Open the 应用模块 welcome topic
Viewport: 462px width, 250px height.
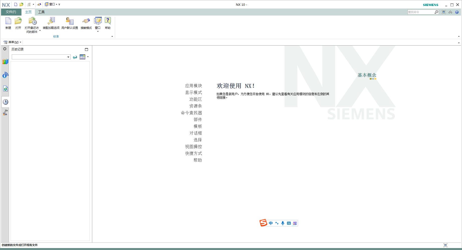pyautogui.click(x=194, y=86)
